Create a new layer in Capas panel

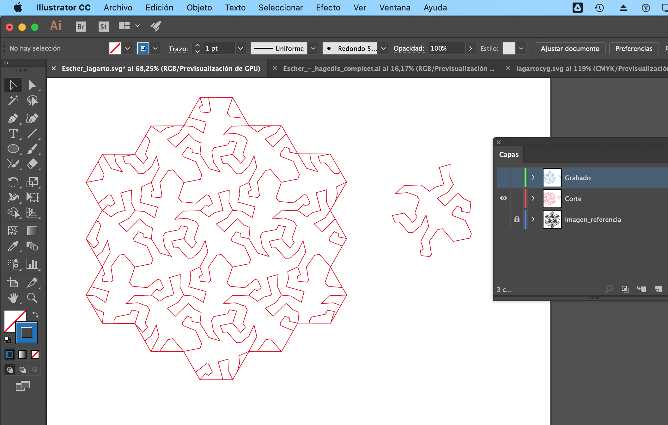658,289
